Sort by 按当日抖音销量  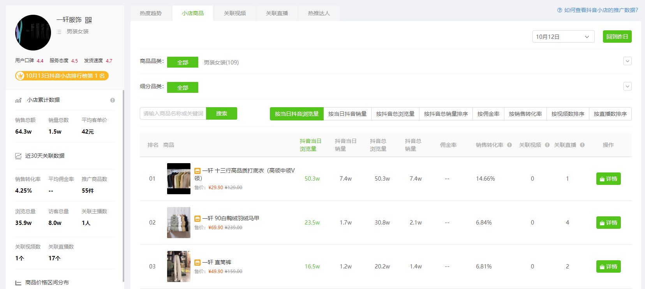pos(347,114)
